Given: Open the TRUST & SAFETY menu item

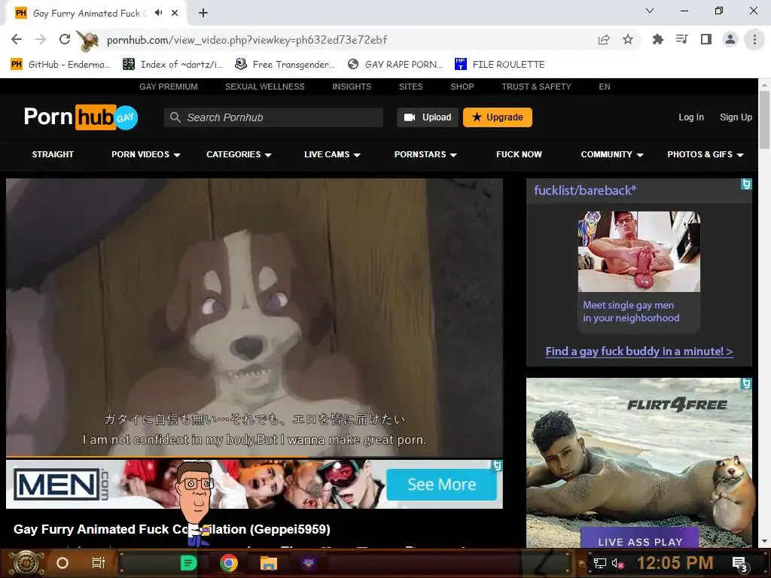Looking at the screenshot, I should pos(536,87).
